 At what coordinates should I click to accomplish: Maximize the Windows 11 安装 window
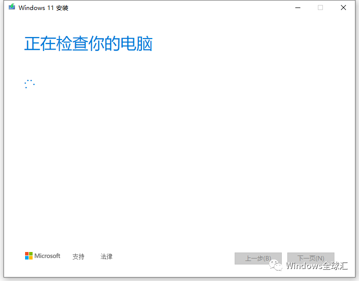pyautogui.click(x=320, y=8)
